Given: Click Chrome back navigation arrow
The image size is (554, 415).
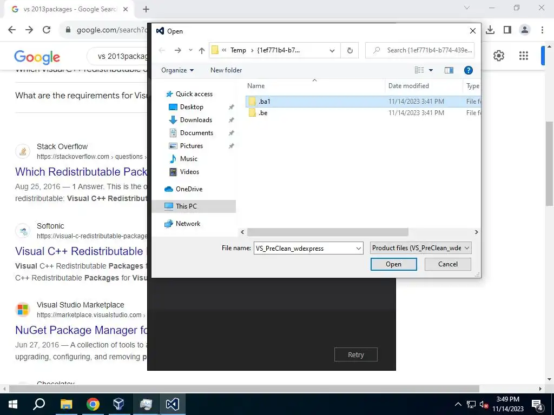Looking at the screenshot, I should click(12, 30).
